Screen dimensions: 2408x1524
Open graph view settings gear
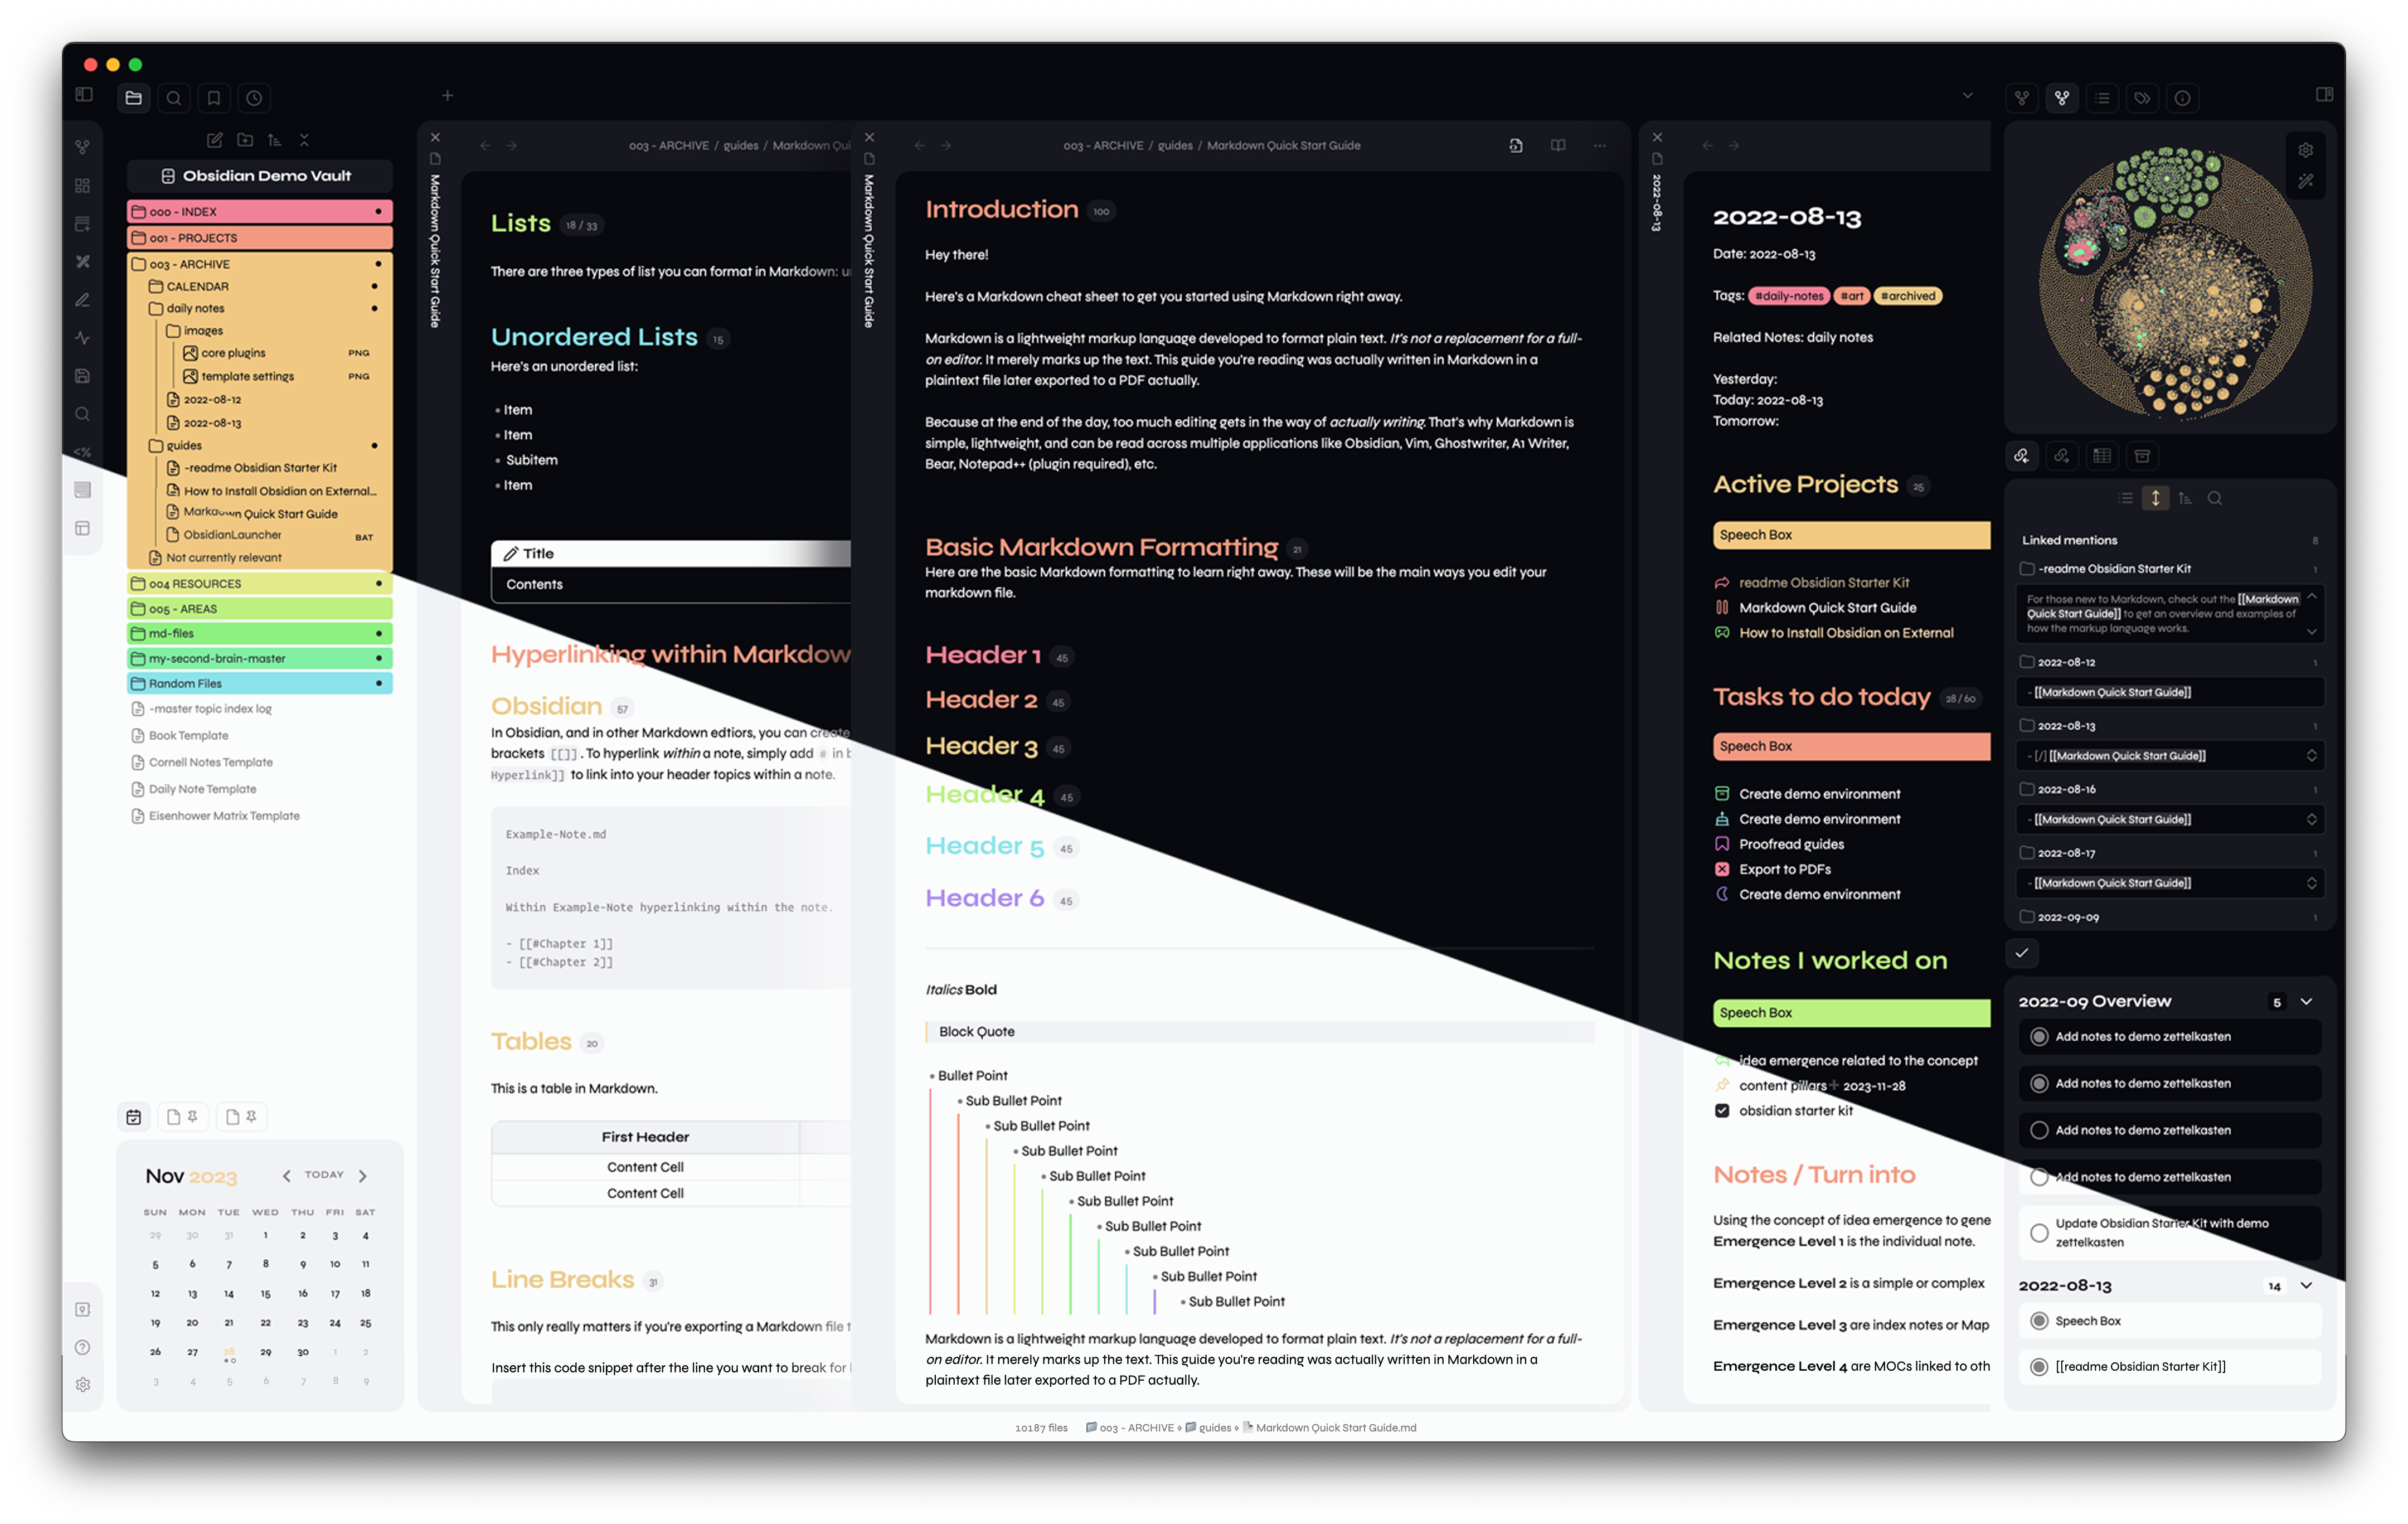(2305, 150)
